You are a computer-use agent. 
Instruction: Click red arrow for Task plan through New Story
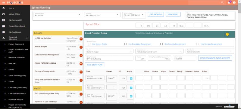pos(81,94)
